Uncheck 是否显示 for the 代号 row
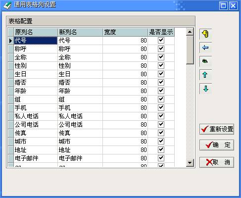 161,40
